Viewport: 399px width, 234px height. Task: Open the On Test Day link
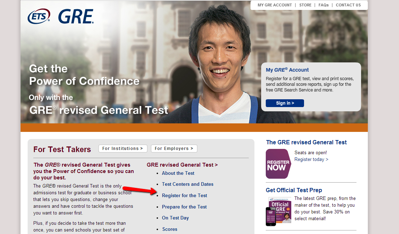click(175, 218)
